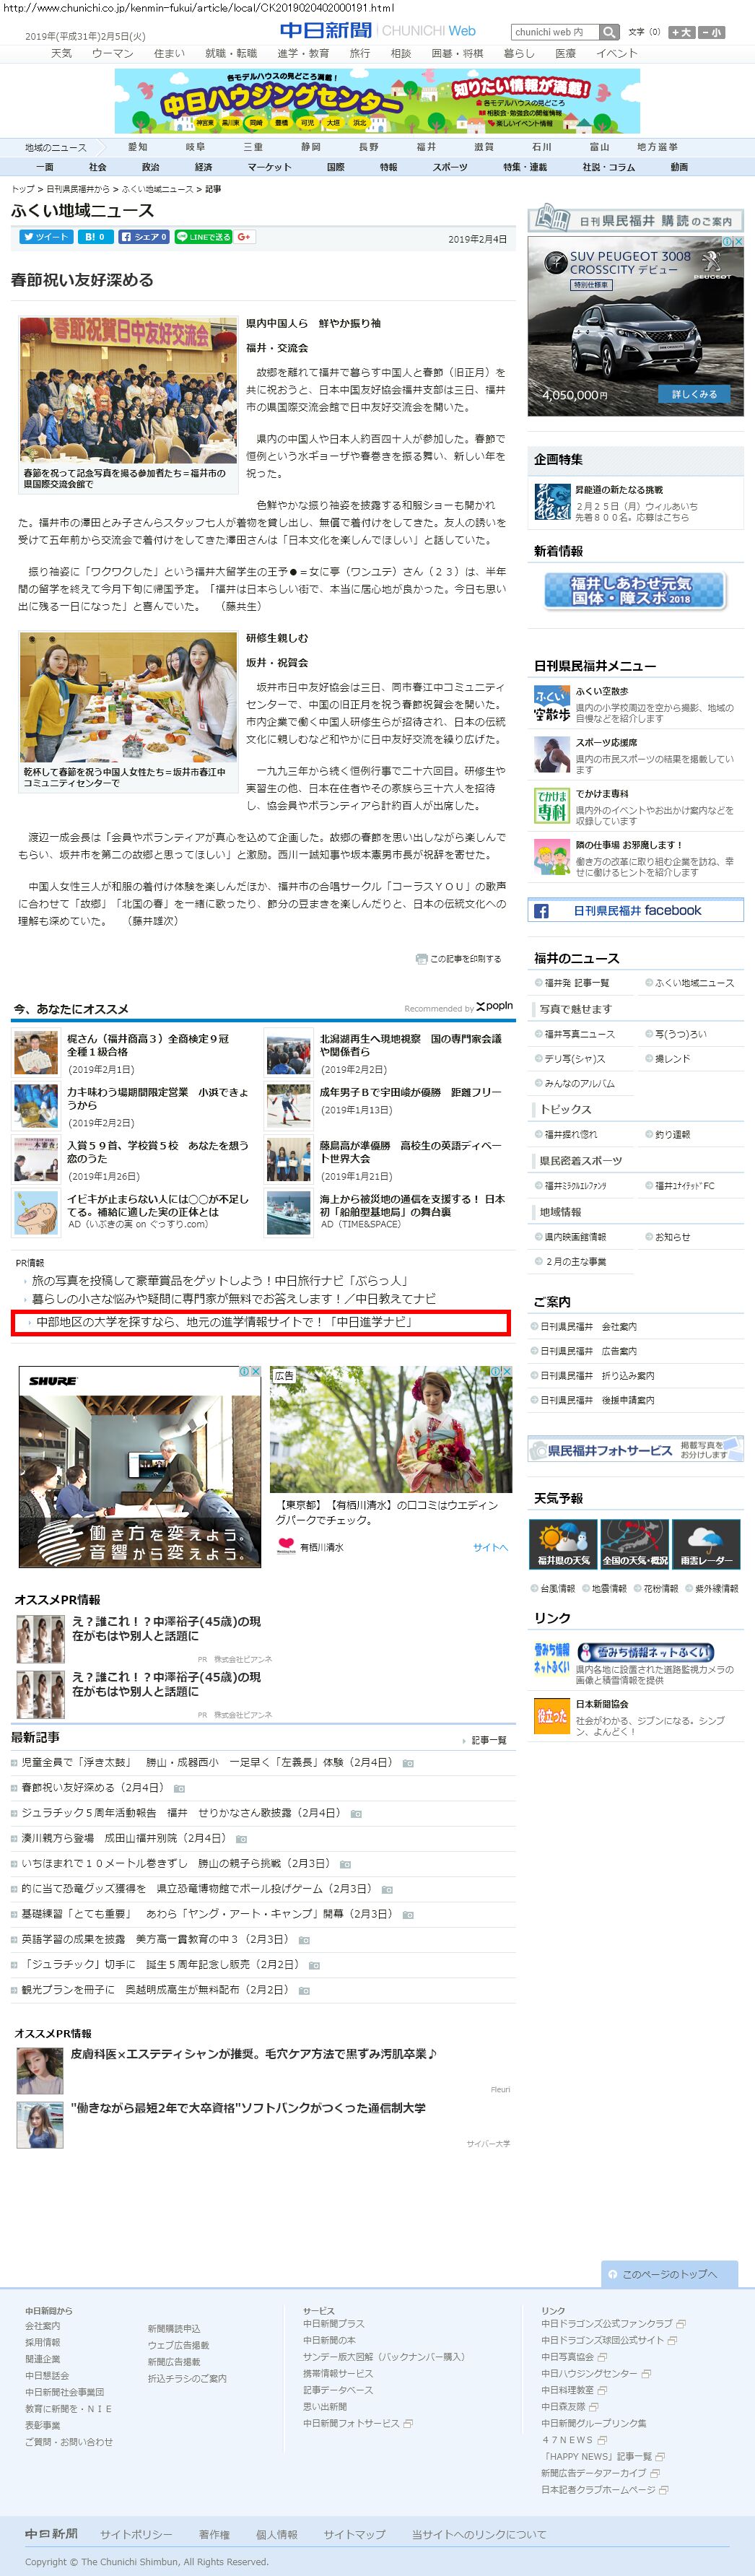Image resolution: width=755 pixels, height=2576 pixels.
Task: Open 県民福井フォトサービス banner
Action: click(636, 1449)
